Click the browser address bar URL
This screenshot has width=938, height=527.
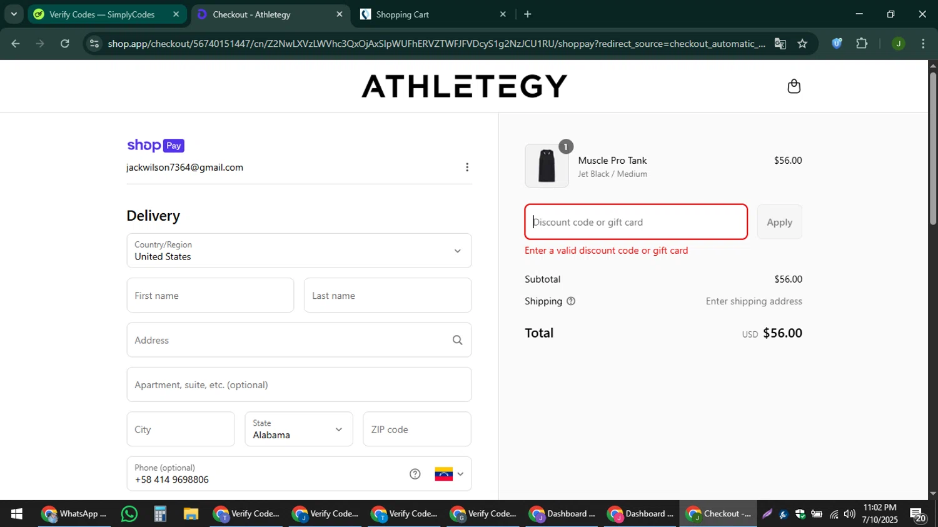pos(436,44)
